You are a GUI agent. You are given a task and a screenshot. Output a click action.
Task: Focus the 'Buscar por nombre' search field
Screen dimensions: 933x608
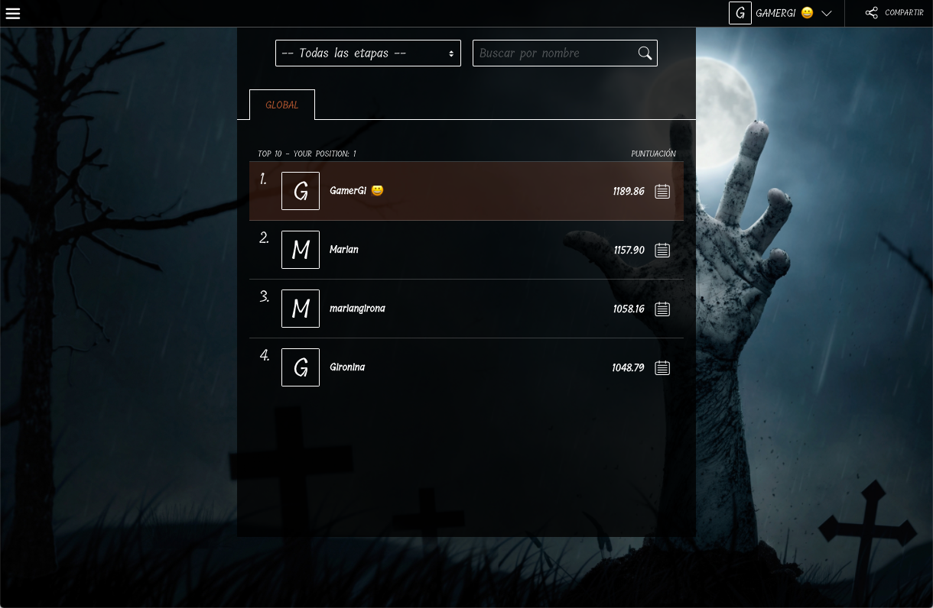coord(554,53)
